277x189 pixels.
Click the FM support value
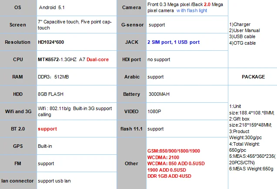point(46,163)
